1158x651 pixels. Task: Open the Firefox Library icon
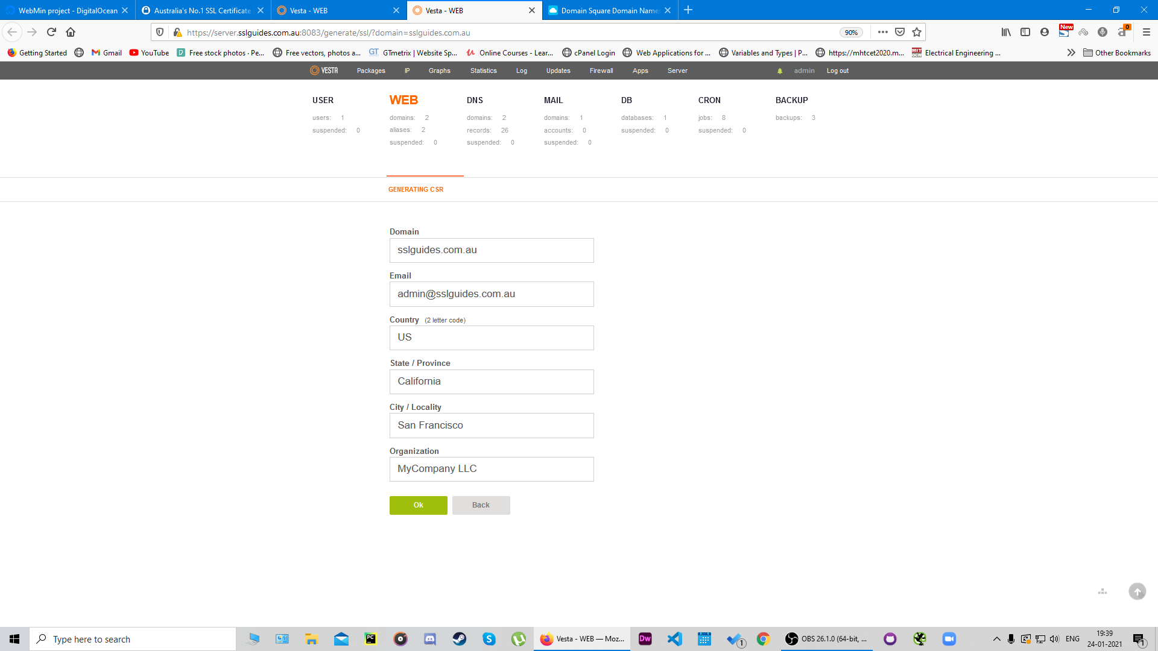(x=1005, y=32)
